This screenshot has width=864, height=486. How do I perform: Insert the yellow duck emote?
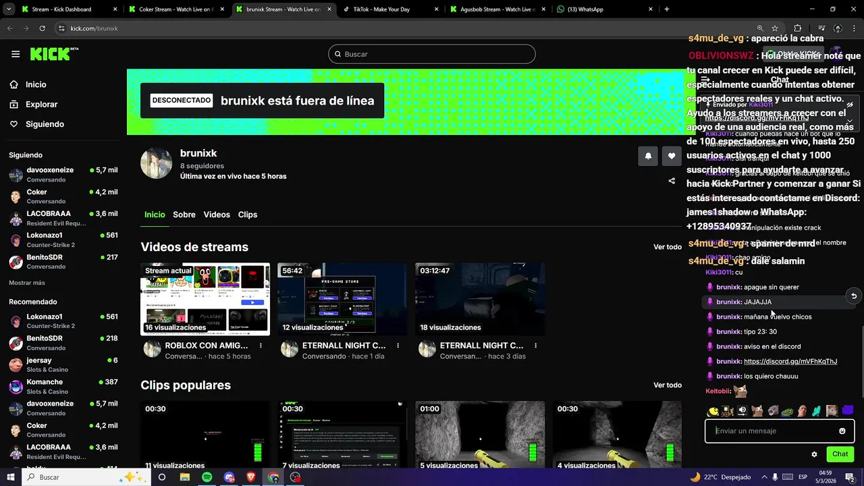click(713, 410)
